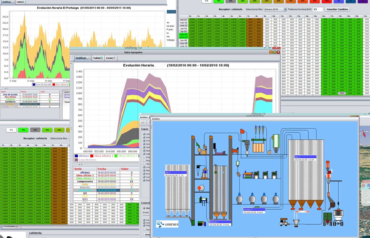Image resolution: width=370 pixels, height=238 pixels.
Task: Select the compresores row in the series table
Action: point(106,181)
